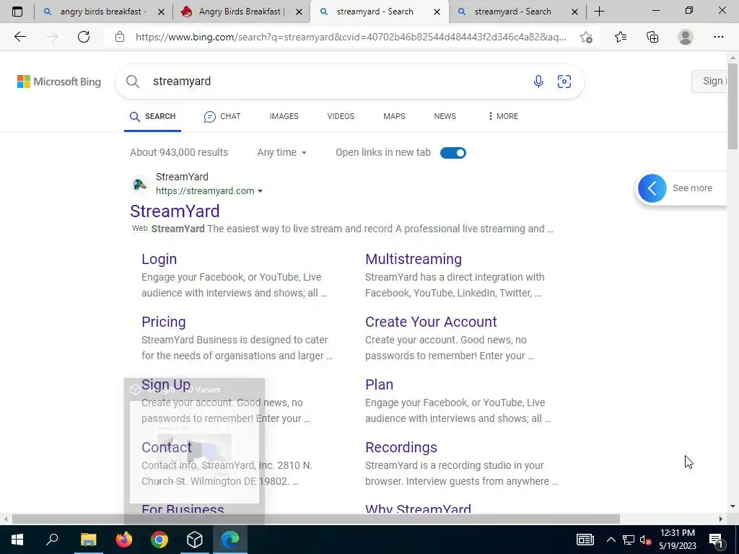
Task: Open the Create Your Account sitelink
Action: (x=431, y=322)
